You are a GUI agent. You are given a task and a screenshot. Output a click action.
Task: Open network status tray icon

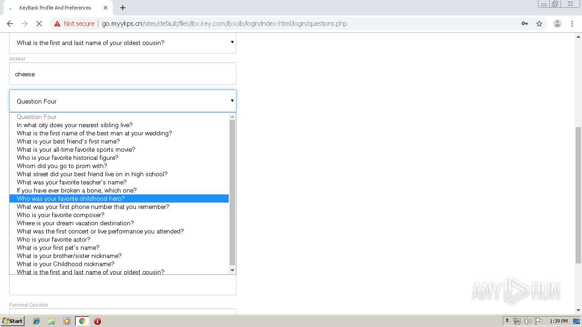coord(517,321)
